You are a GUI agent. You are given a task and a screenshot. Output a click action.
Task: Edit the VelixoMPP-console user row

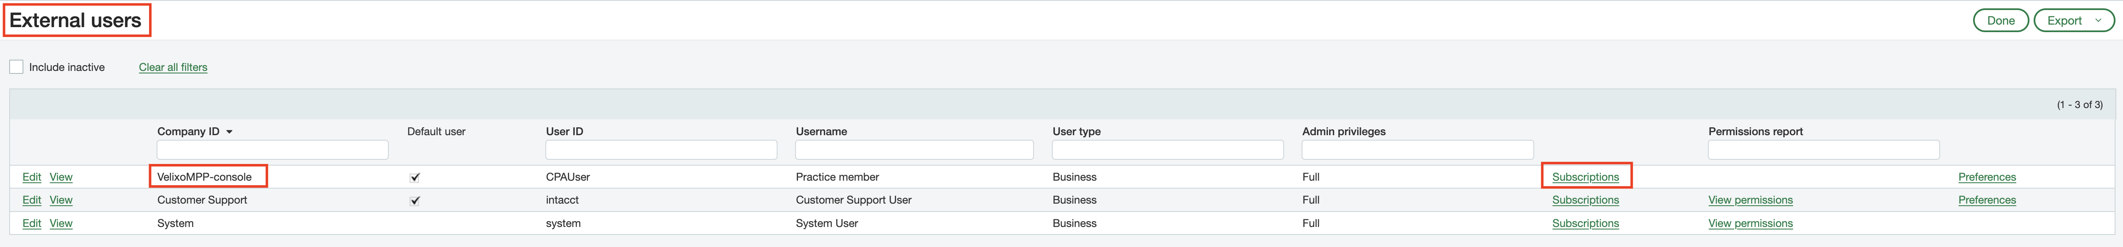[31, 177]
